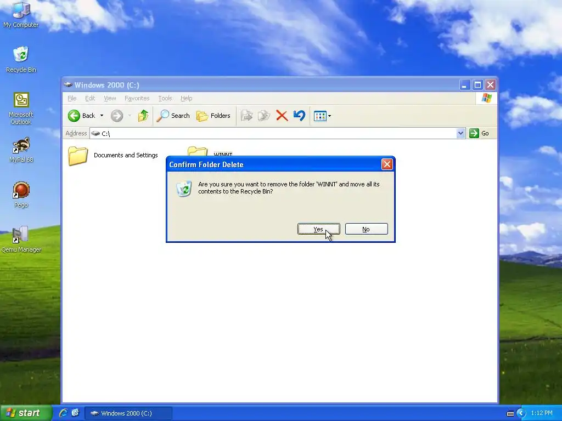Screen dimensions: 562x421
Task: Expand hidden tray icons arrow
Action: [x=521, y=413]
